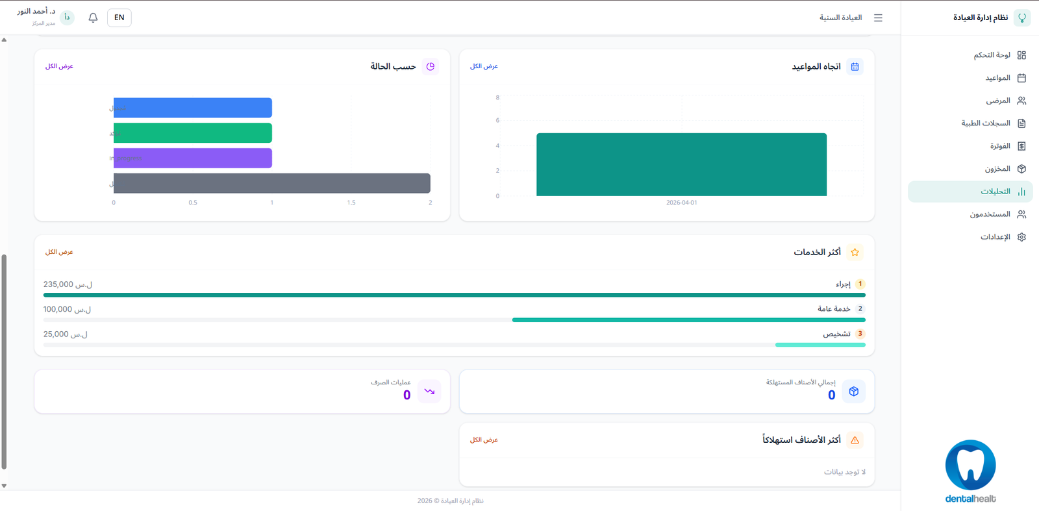This screenshot has height=511, width=1039.
Task: Click the العيادة السنية header title
Action: coord(840,18)
